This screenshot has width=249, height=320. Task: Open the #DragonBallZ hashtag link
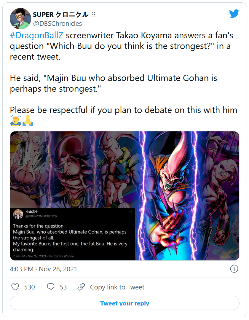37,35
